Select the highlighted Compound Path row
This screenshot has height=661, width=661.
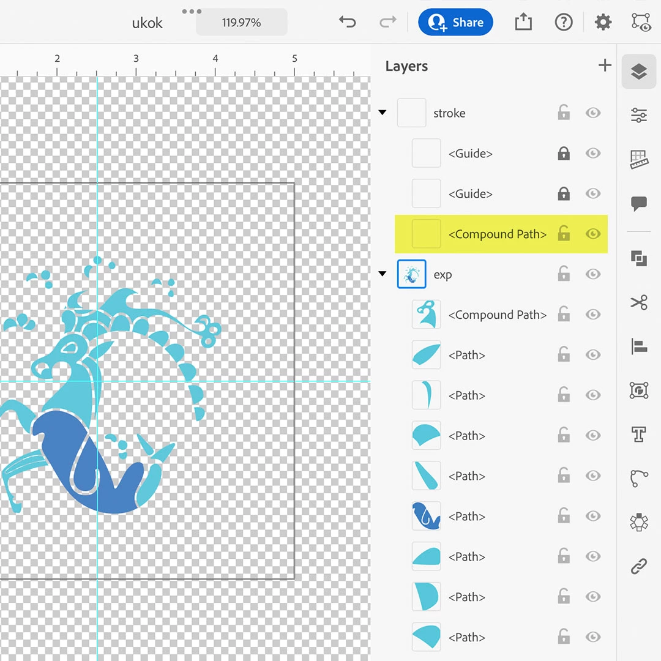point(501,234)
